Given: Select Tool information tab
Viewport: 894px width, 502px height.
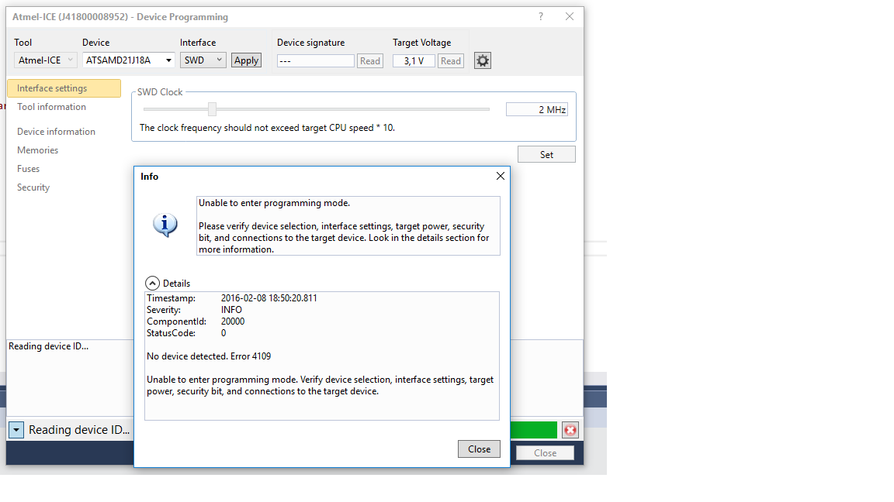Looking at the screenshot, I should pos(51,106).
